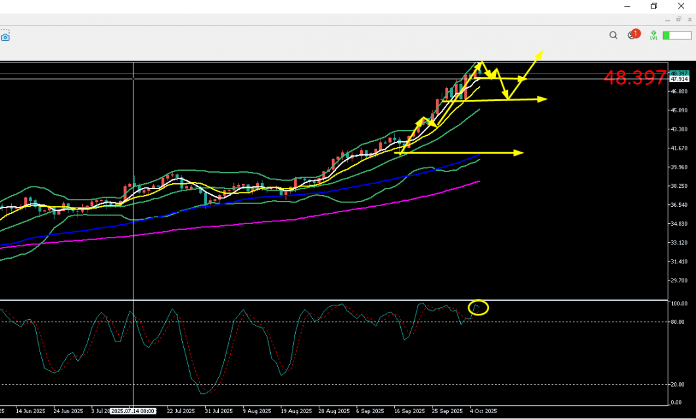This screenshot has width=696, height=419.
Task: Click the 47.914 price tag on the axis
Action: [x=679, y=79]
